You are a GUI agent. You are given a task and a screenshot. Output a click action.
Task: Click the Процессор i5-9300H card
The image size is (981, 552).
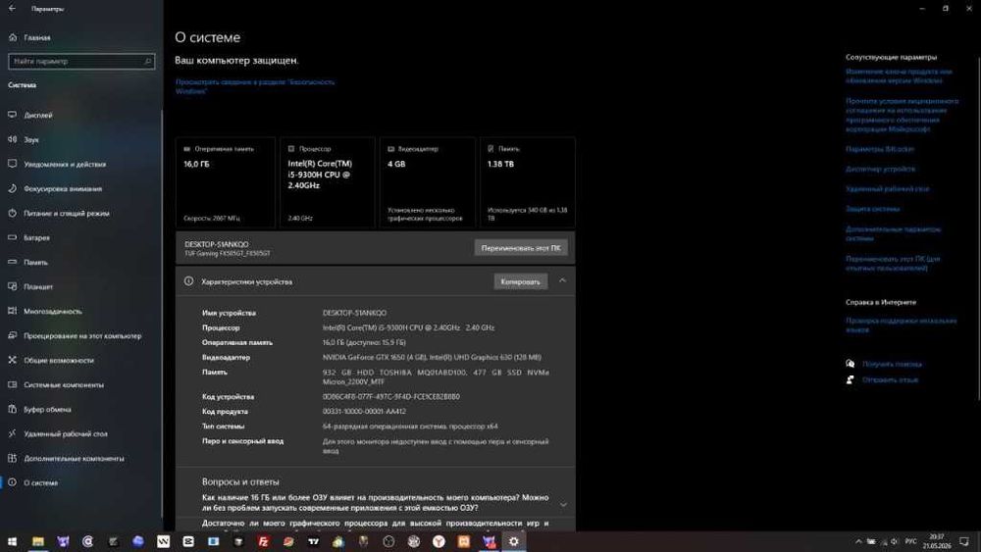pos(328,182)
